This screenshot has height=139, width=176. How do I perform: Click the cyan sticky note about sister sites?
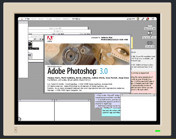click(111, 112)
